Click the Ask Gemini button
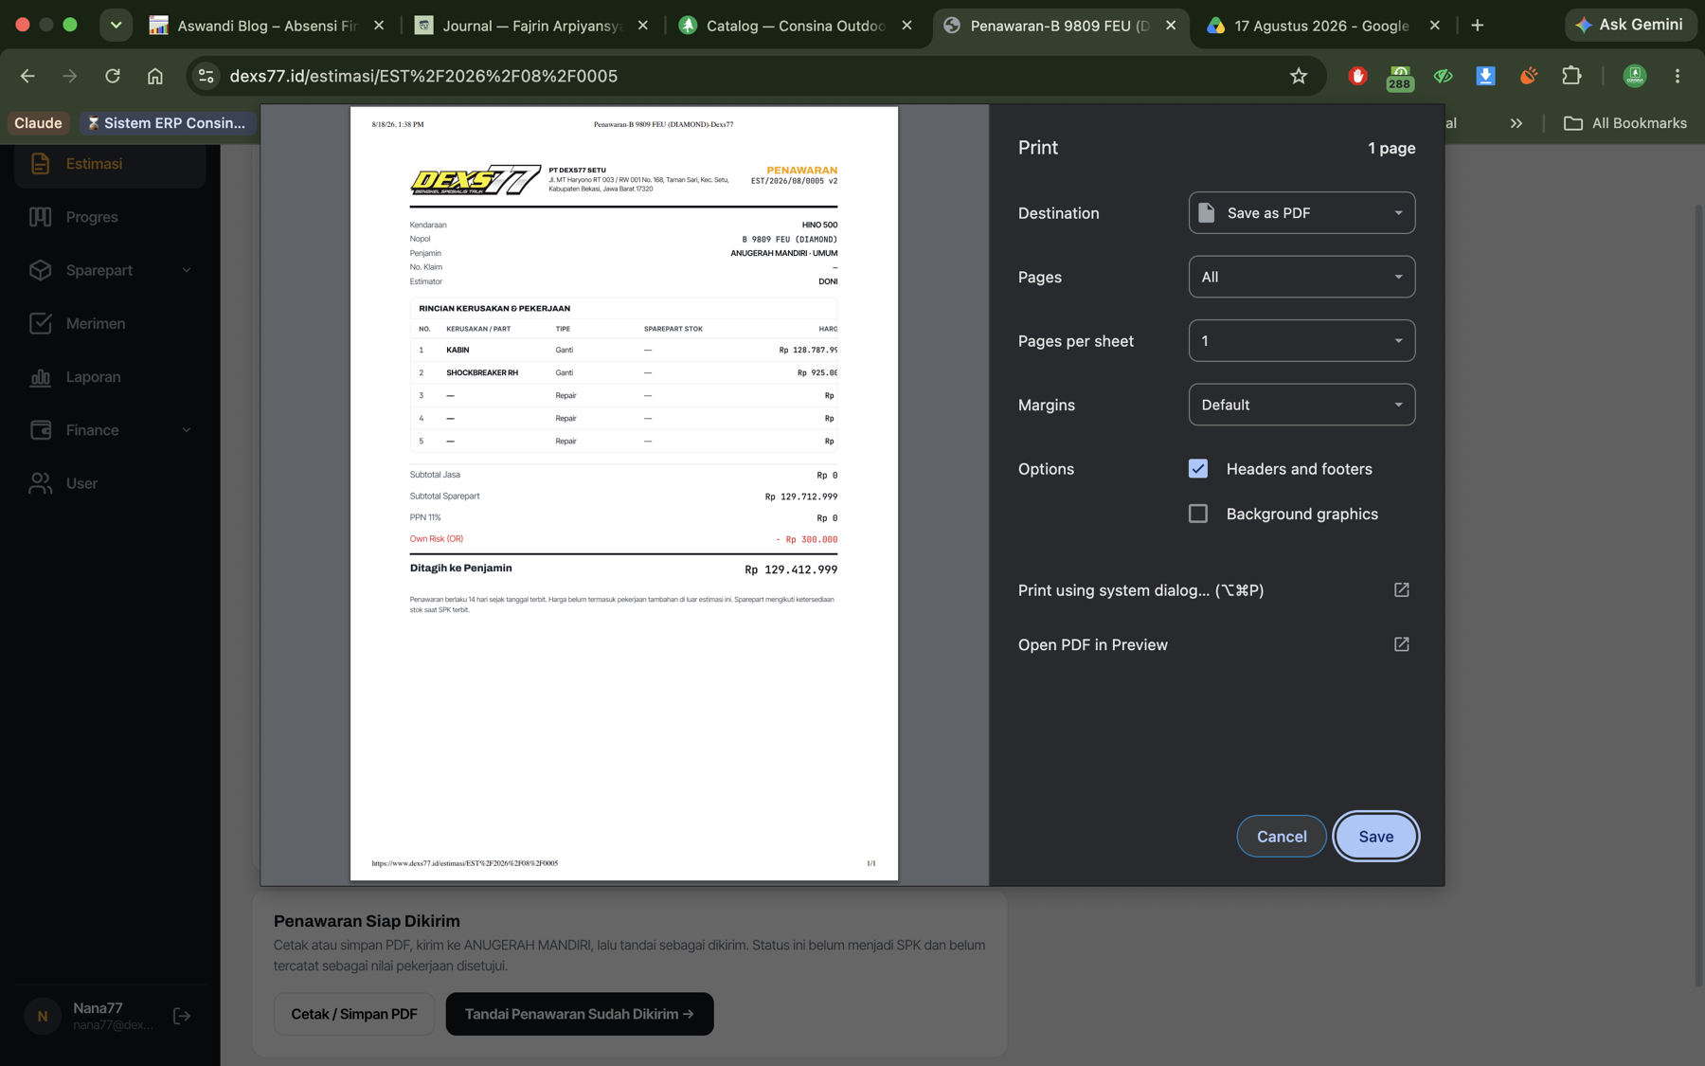This screenshot has height=1066, width=1705. (x=1630, y=25)
